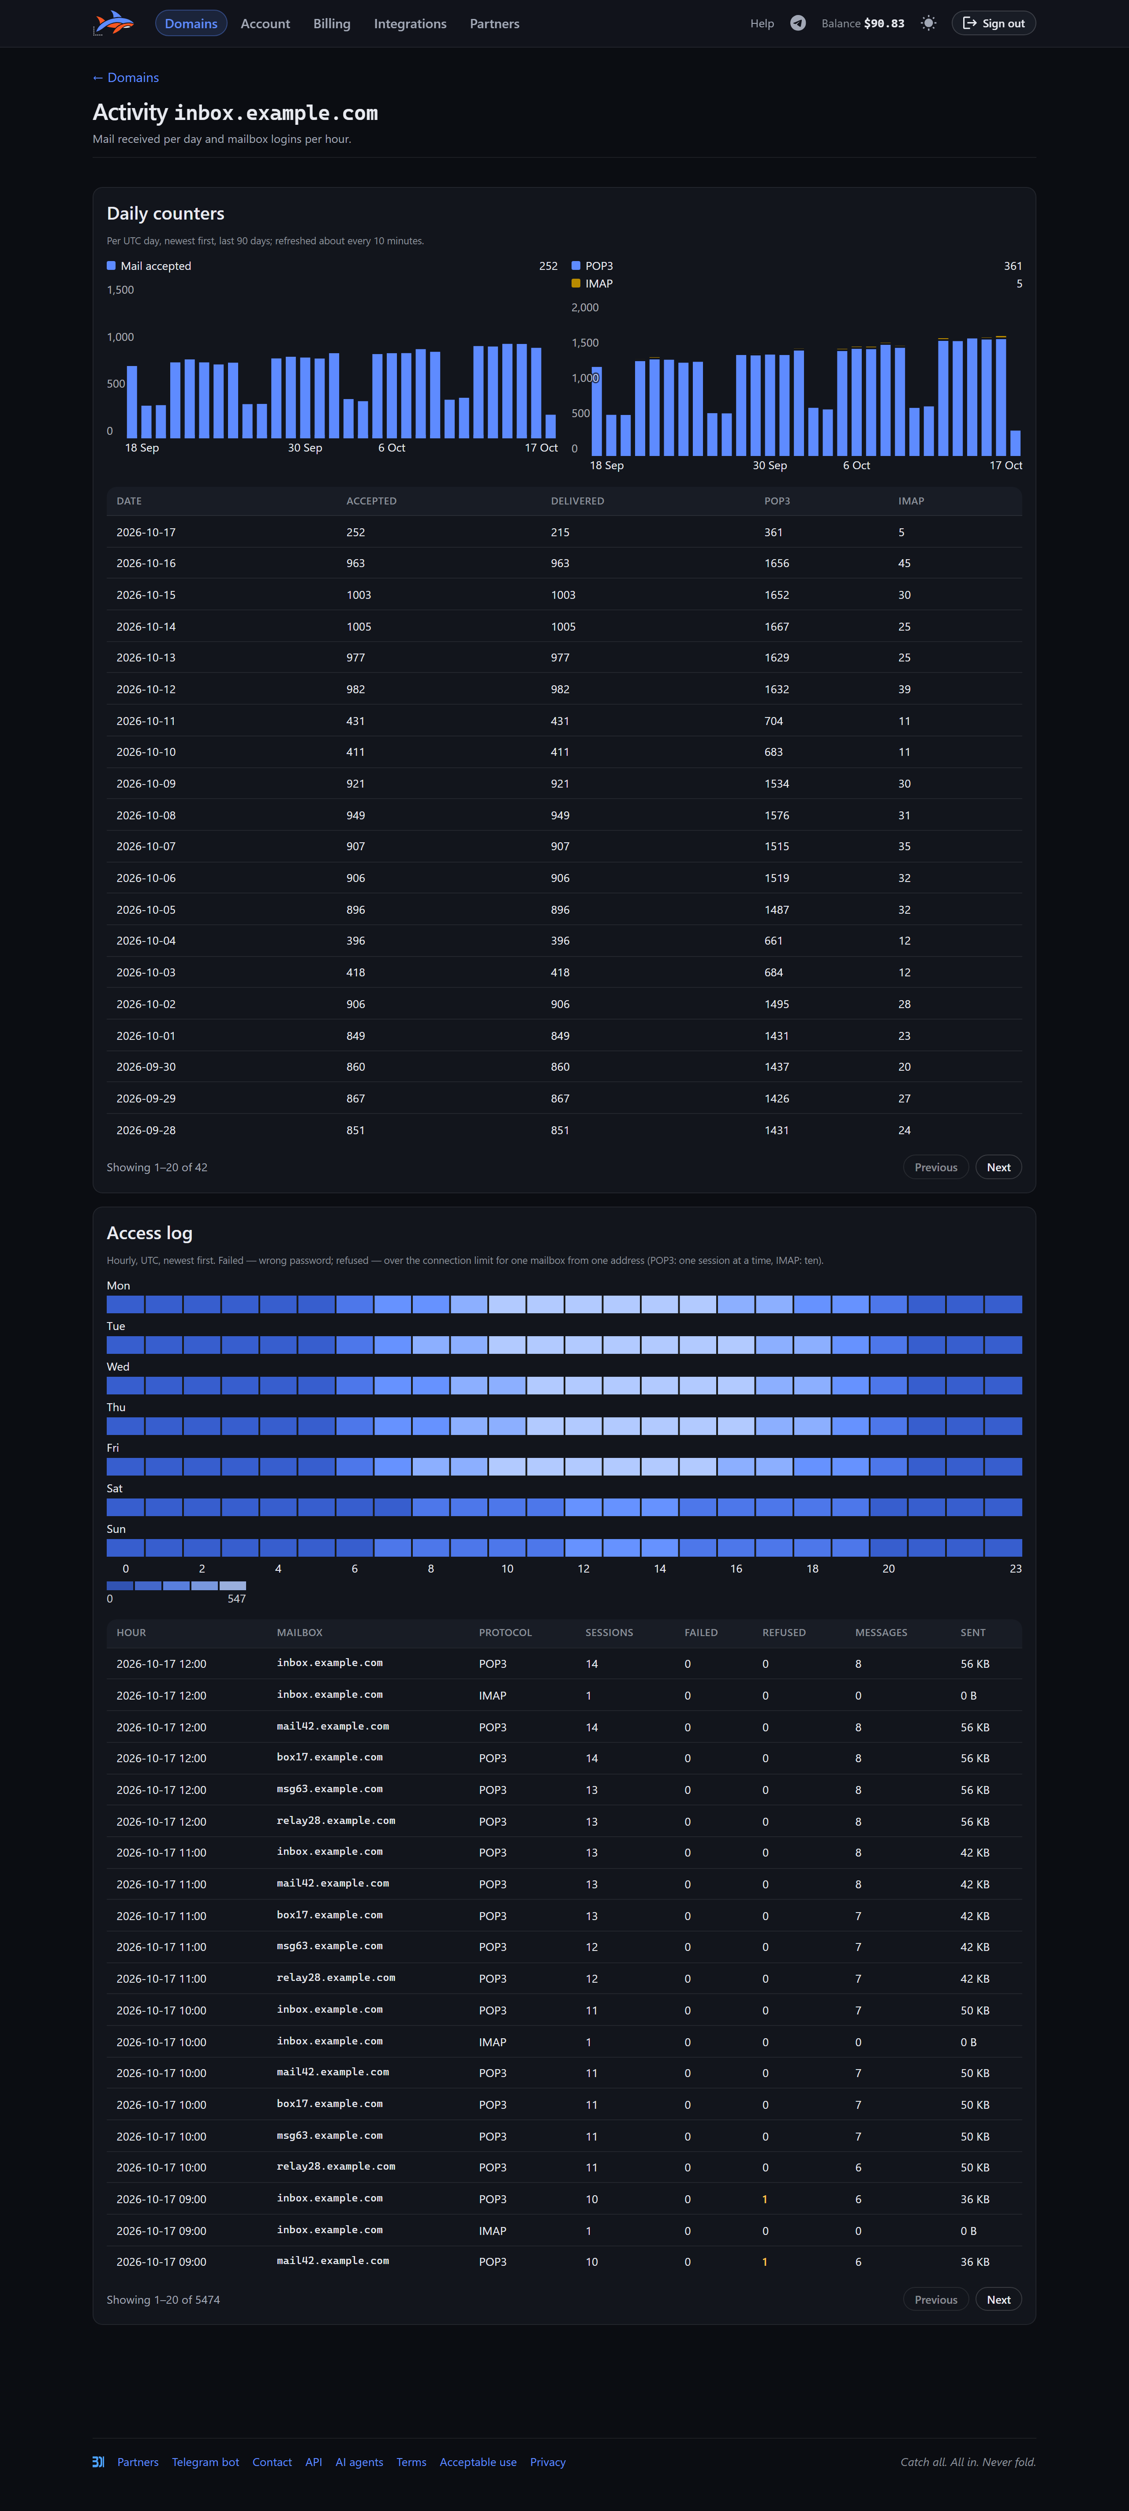Image resolution: width=1129 pixels, height=2511 pixels.
Task: Open the Account menu item
Action: [x=265, y=23]
